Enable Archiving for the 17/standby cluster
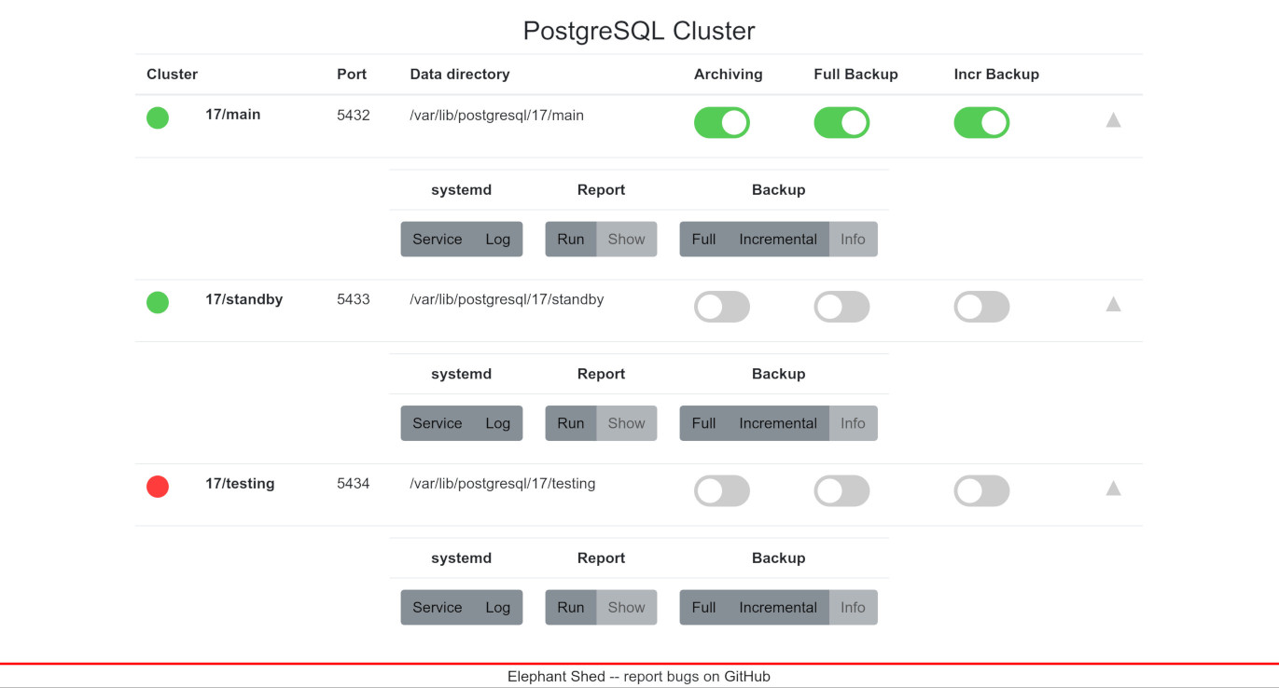Screen dimensions: 1279x688 click(721, 307)
